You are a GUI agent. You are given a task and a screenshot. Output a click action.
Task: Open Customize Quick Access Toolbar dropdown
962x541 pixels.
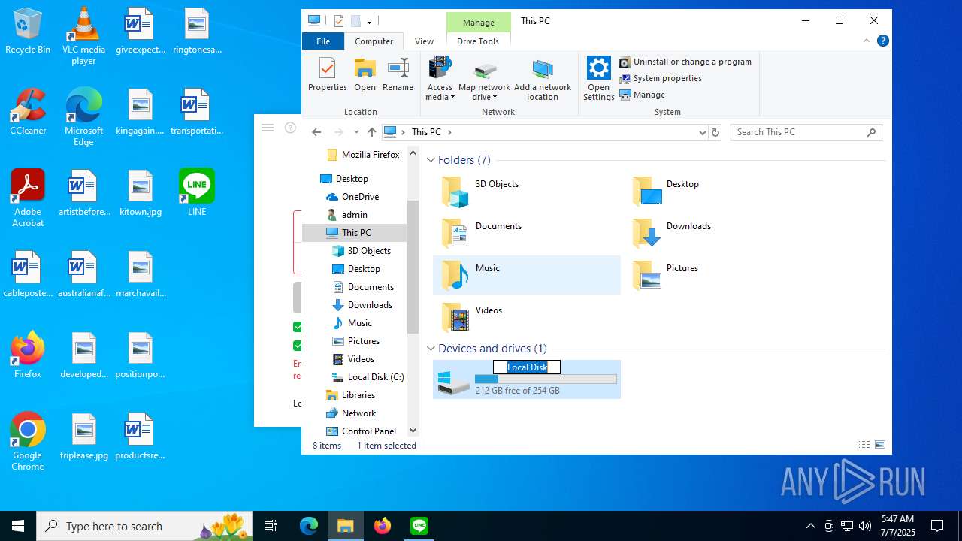click(369, 21)
